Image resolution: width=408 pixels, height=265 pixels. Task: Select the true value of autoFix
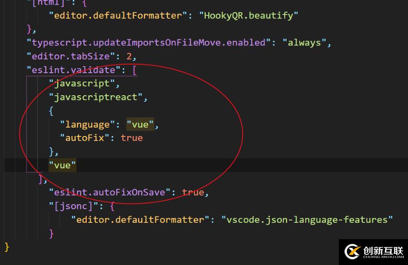point(132,138)
